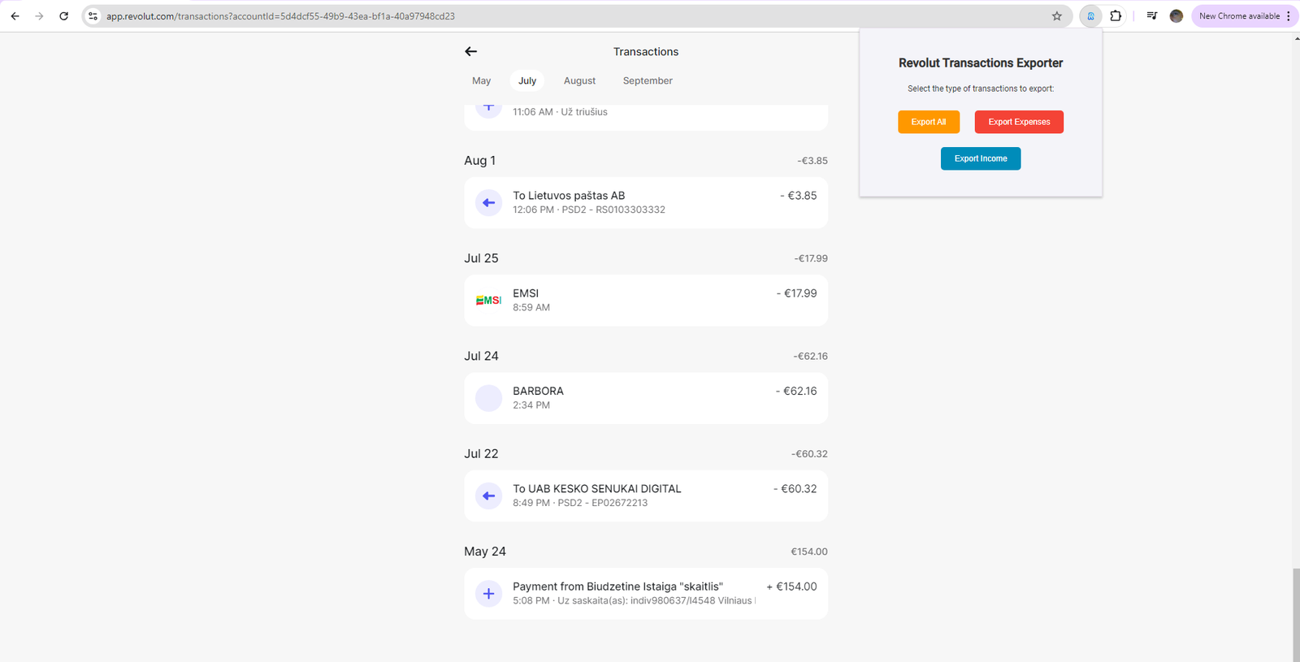Image resolution: width=1300 pixels, height=662 pixels.
Task: Open the September tab
Action: 648,80
